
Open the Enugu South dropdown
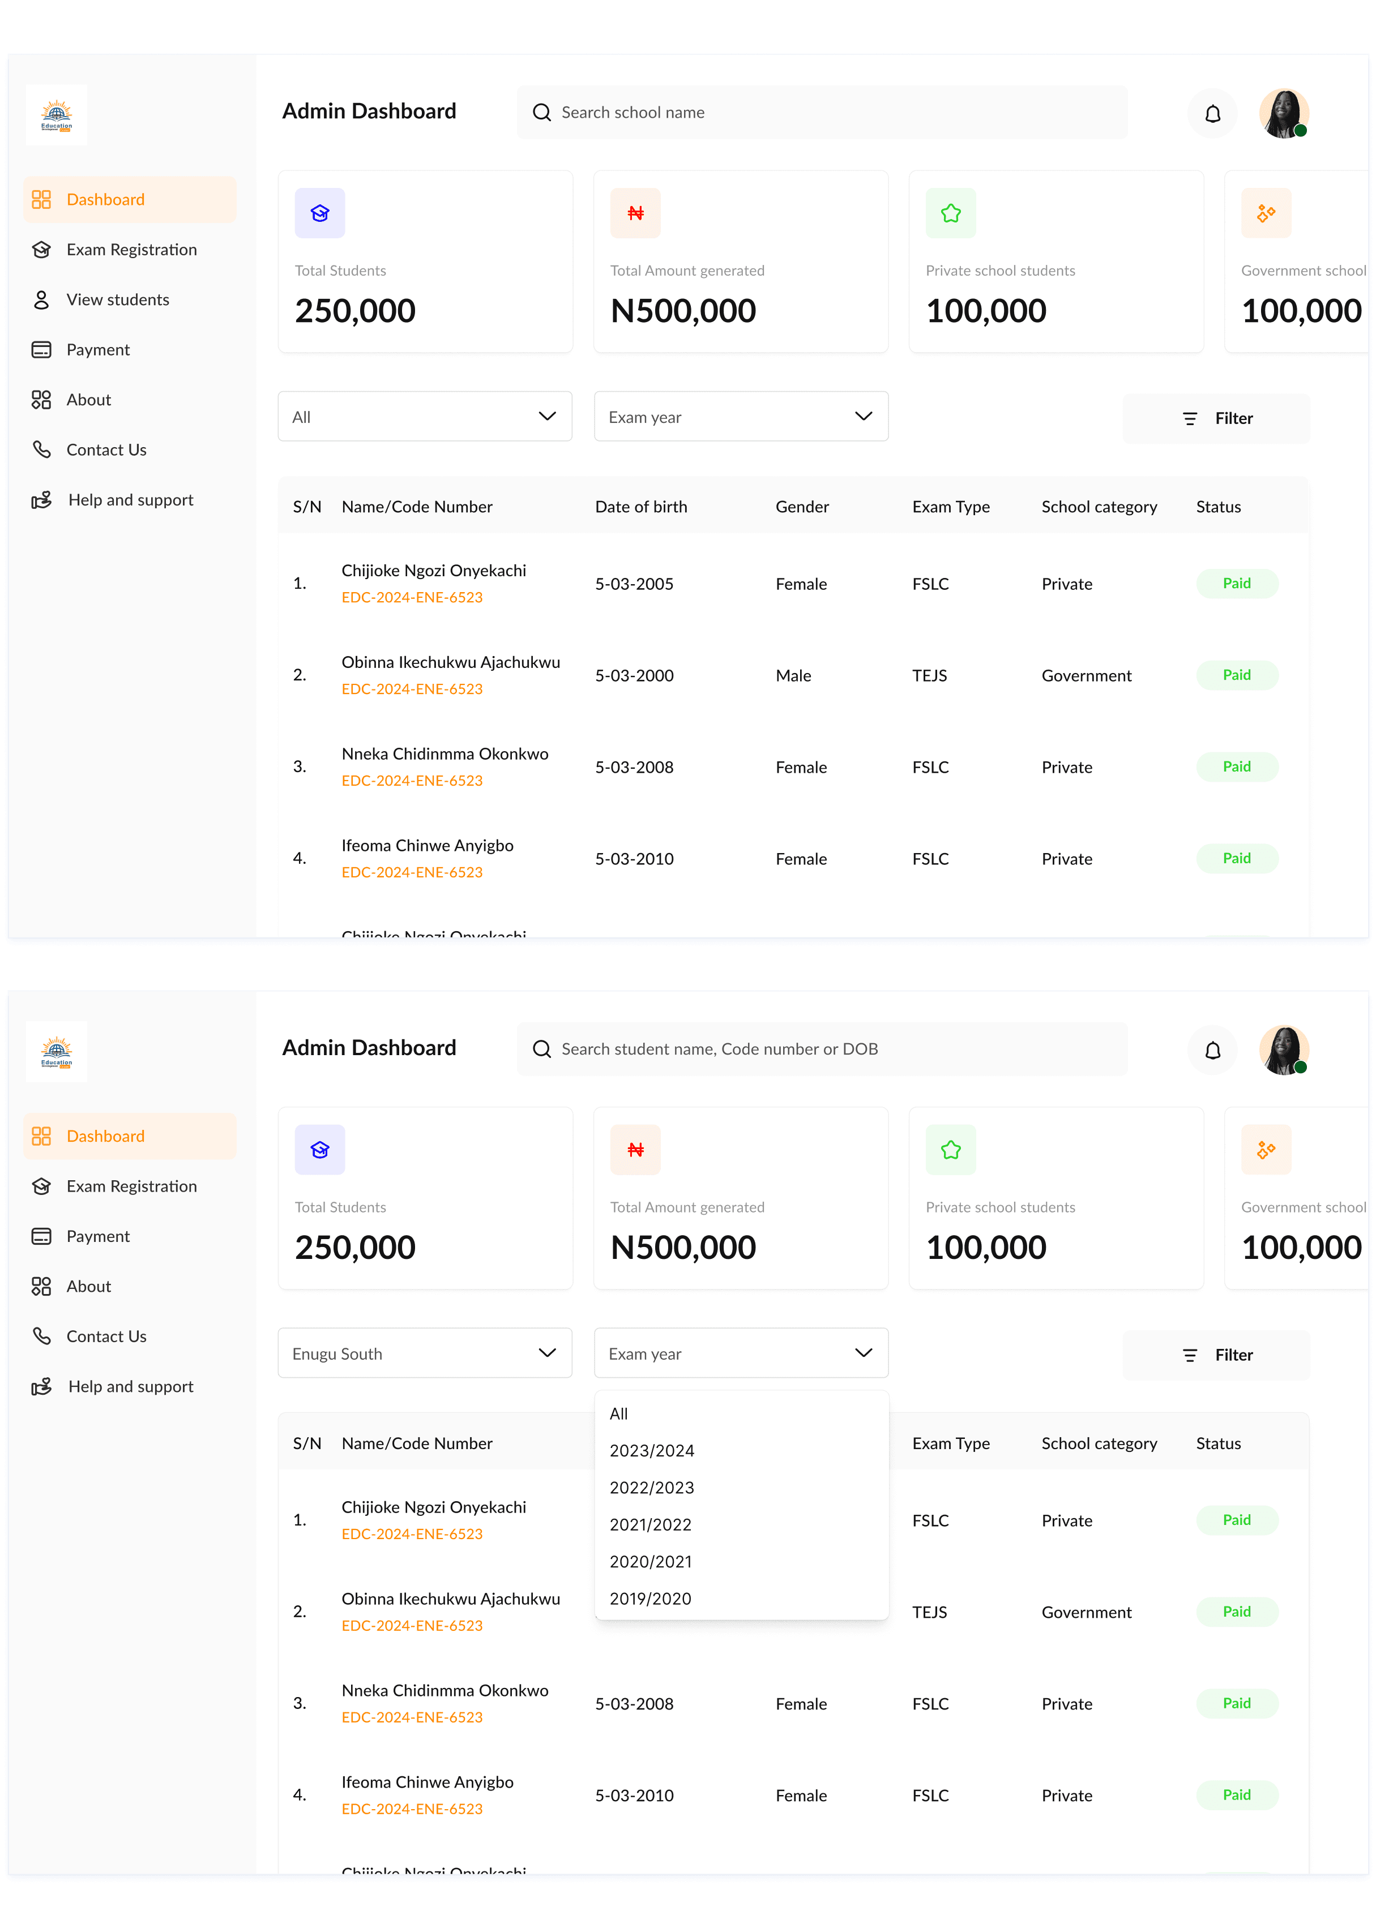(425, 1353)
